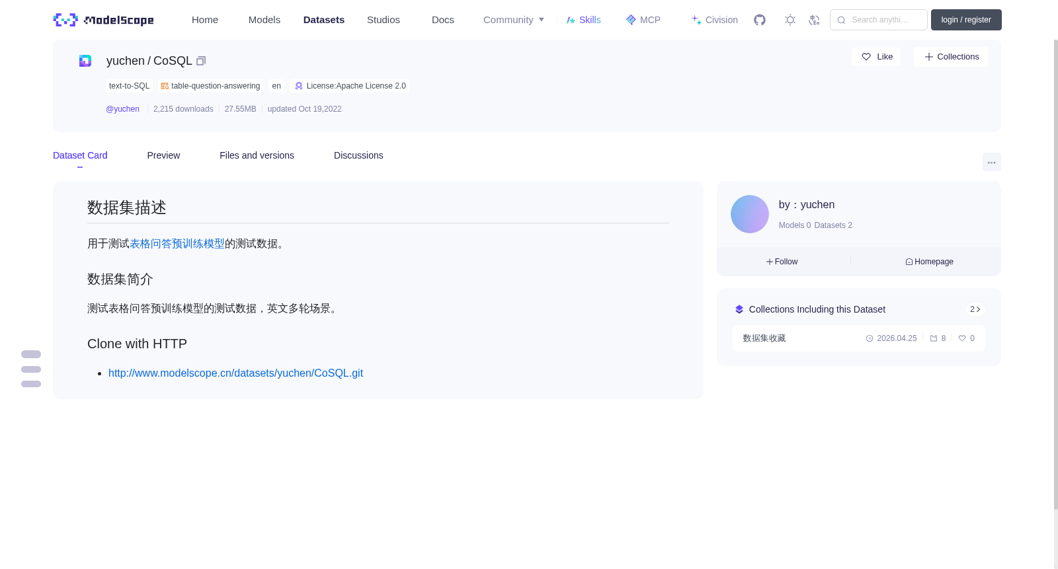Click the page vertical scrollbar

[x=1055, y=274]
